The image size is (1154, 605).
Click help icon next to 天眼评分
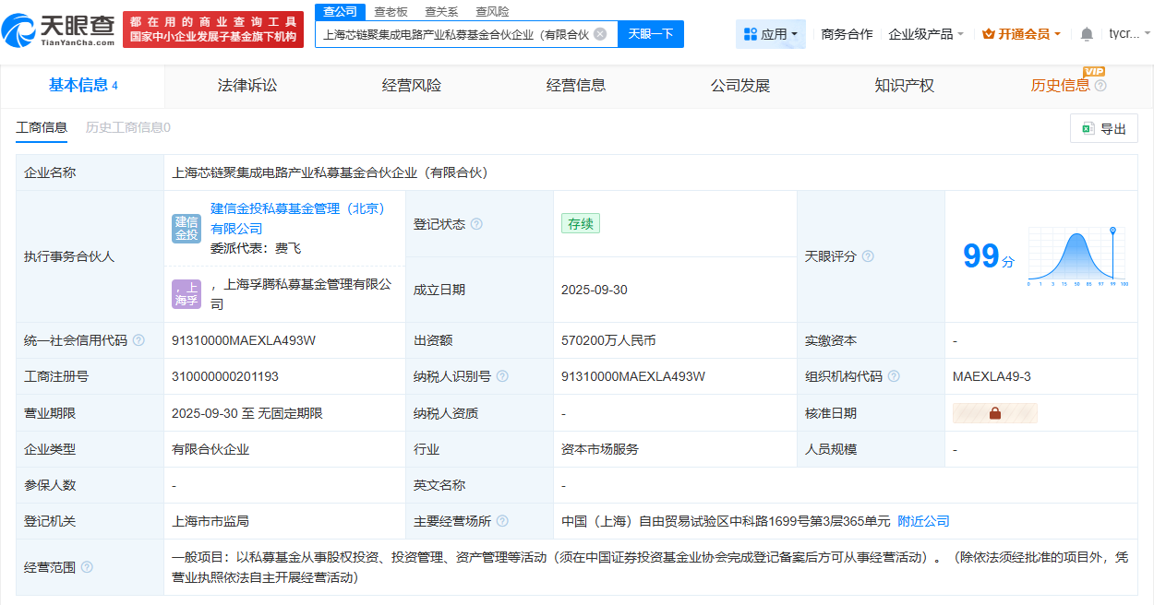click(x=868, y=256)
